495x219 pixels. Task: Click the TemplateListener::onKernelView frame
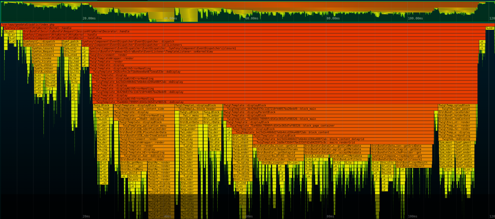tap(284, 52)
